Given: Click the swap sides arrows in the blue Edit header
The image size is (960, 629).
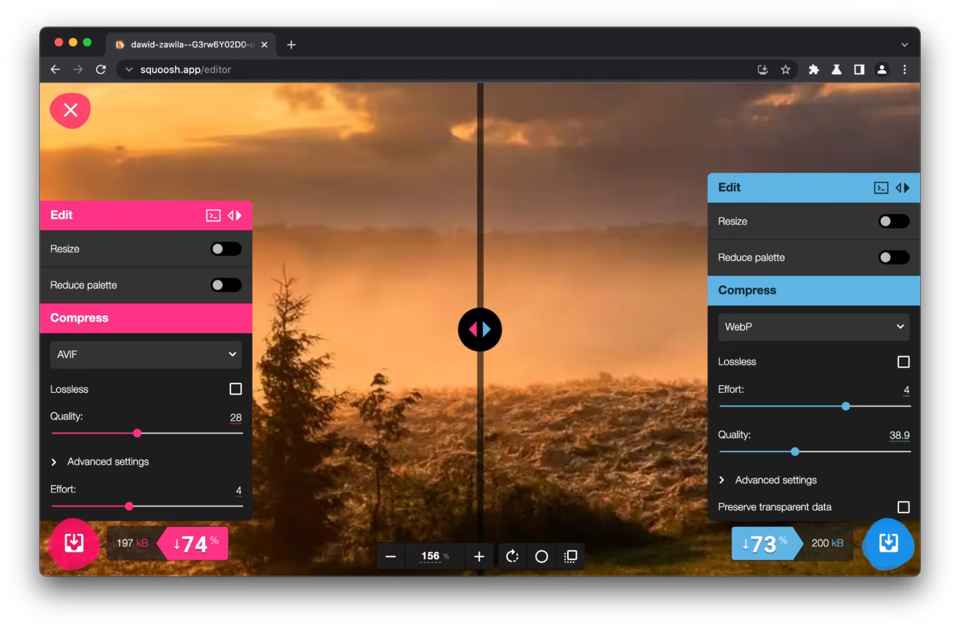Looking at the screenshot, I should (902, 188).
